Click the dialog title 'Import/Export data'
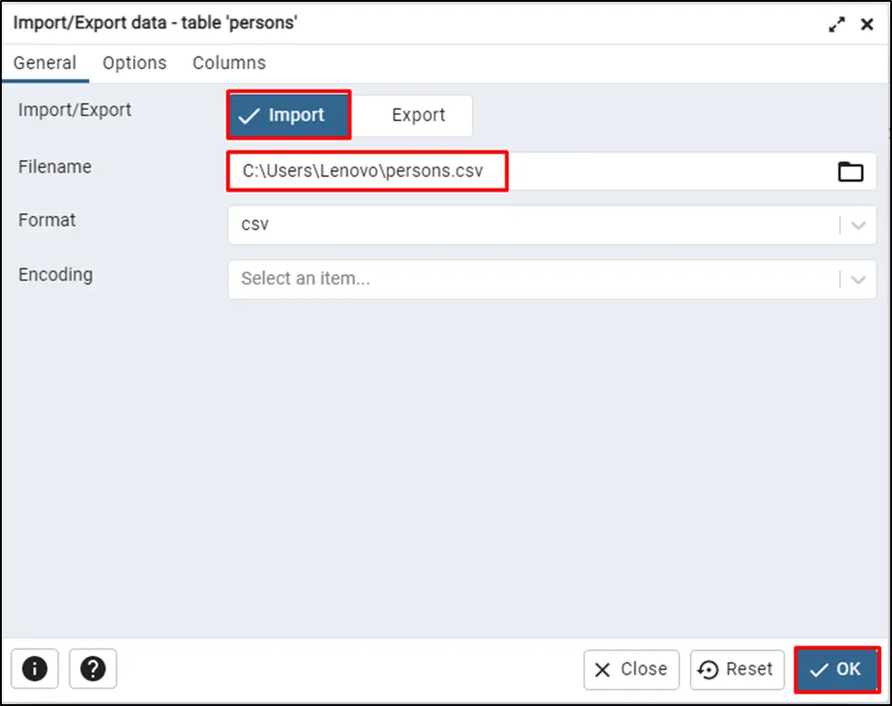This screenshot has height=706, width=892. pyautogui.click(x=155, y=24)
